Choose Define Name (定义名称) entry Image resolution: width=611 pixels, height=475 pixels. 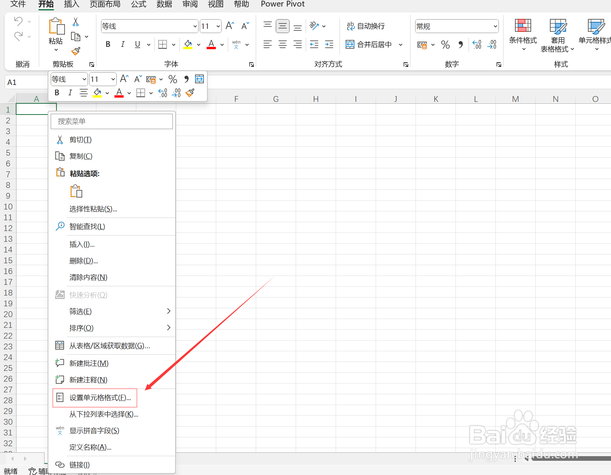pos(90,447)
